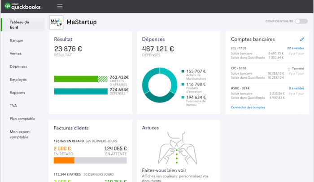The width and height of the screenshot is (314, 182).
Task: Open Ventes in the sidebar
Action: click(x=16, y=53)
